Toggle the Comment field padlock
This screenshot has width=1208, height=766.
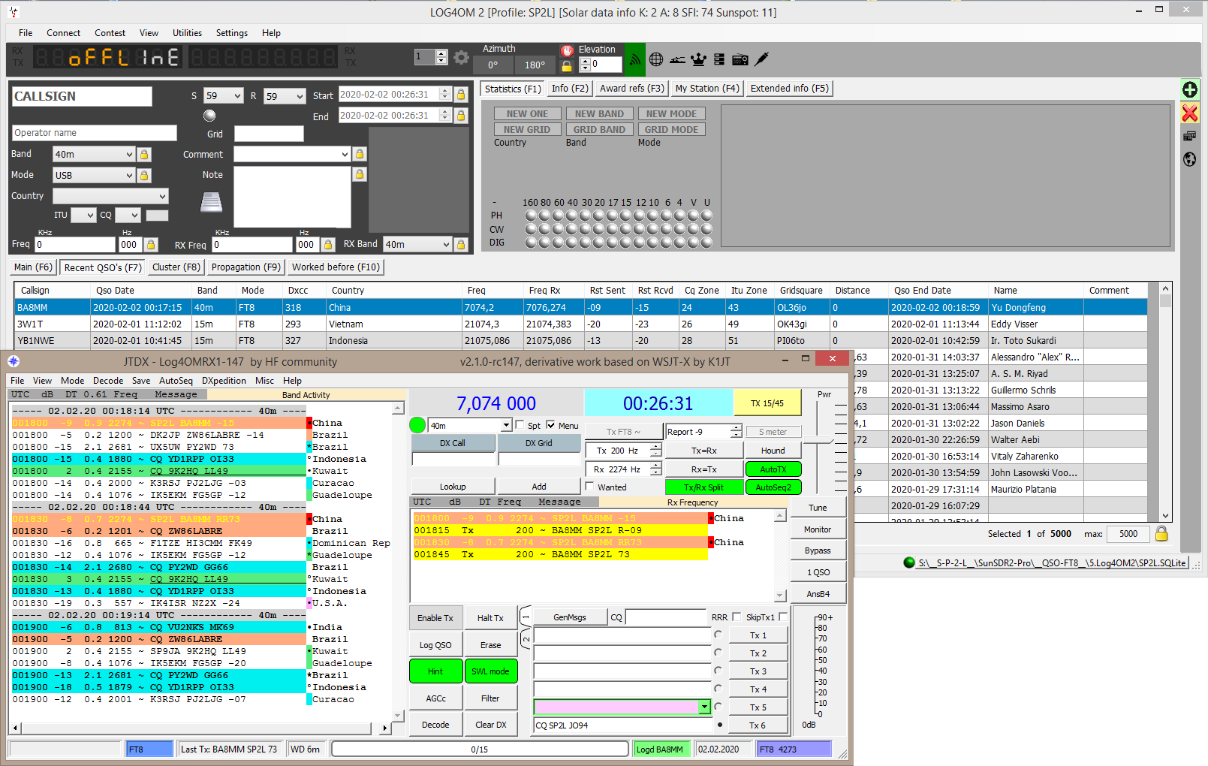[x=360, y=154]
